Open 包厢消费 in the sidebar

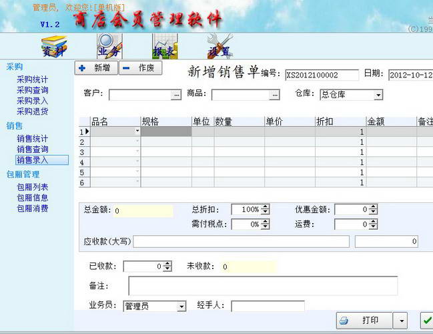32,208
